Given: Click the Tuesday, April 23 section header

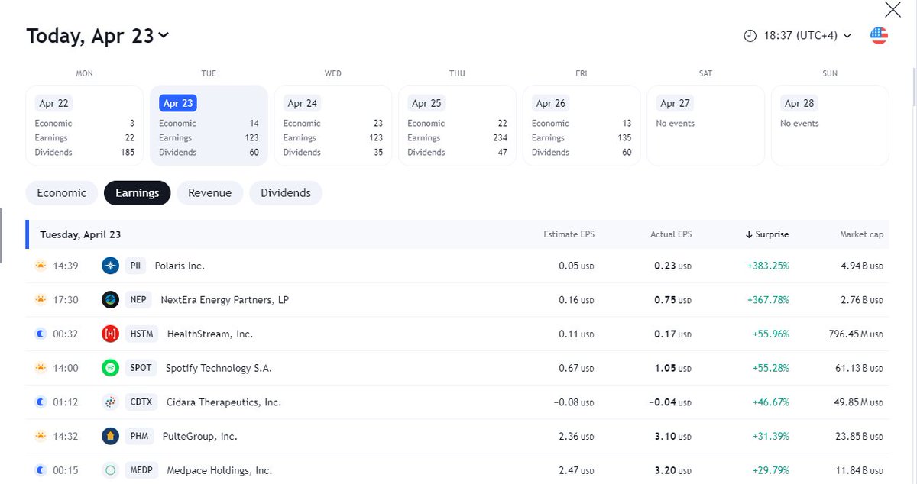Looking at the screenshot, I should coord(80,234).
